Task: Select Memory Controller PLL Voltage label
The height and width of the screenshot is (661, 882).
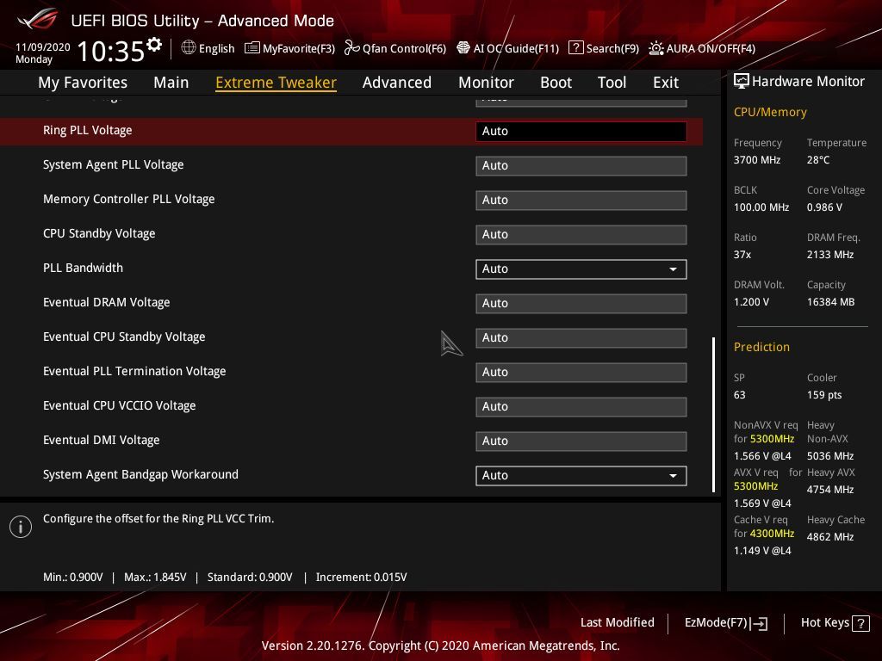Action: tap(129, 199)
